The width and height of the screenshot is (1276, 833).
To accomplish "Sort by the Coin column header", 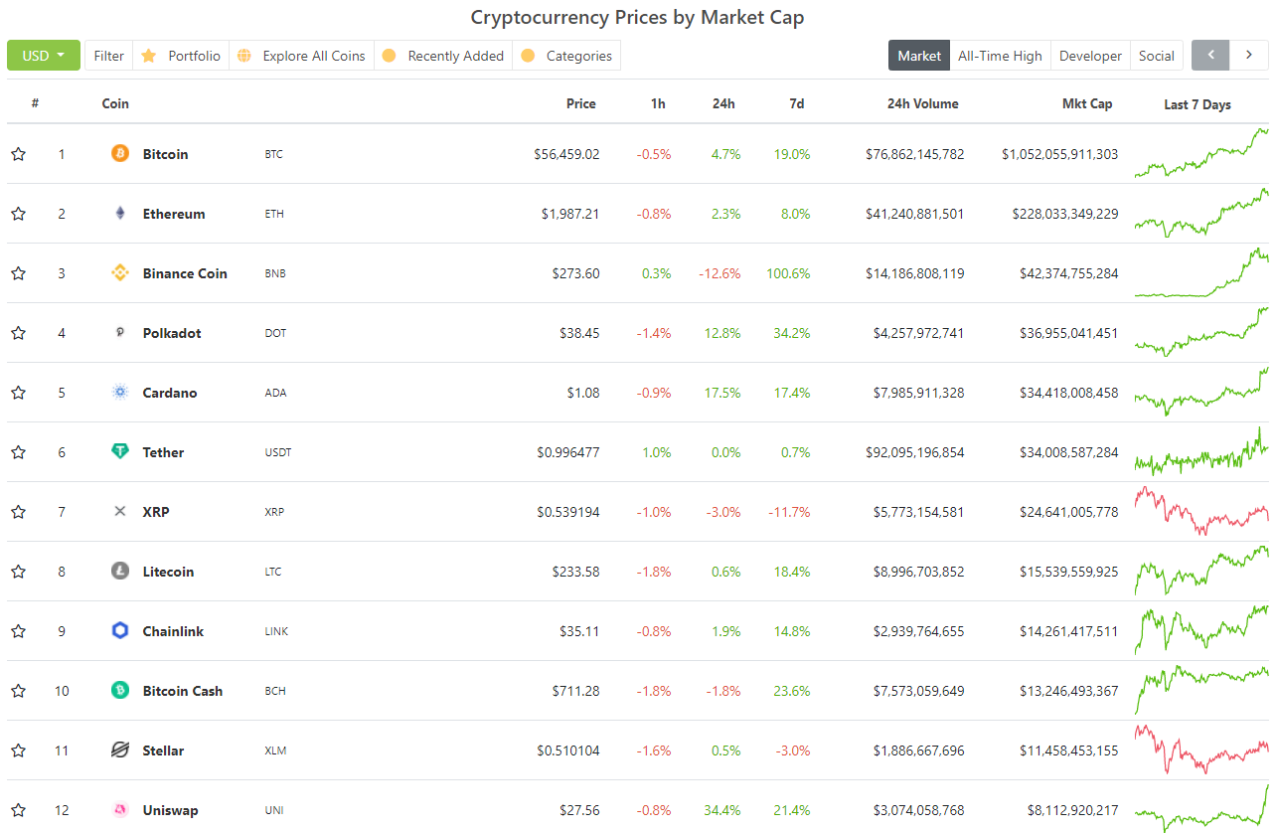I will [x=115, y=103].
